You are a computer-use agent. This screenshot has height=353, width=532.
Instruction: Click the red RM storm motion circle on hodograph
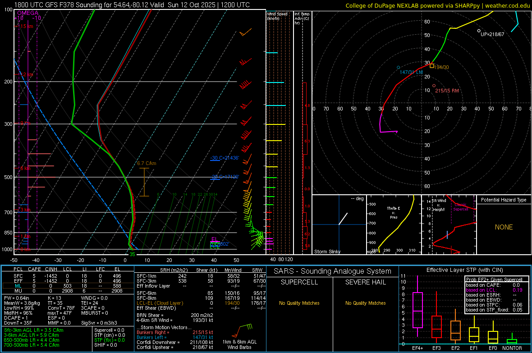point(434,86)
